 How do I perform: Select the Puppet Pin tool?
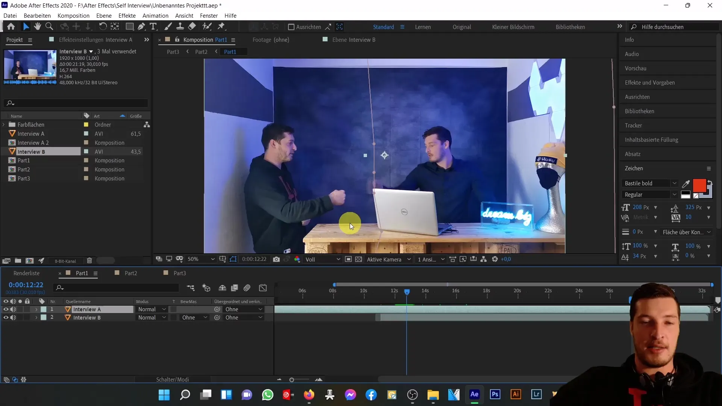[221, 27]
